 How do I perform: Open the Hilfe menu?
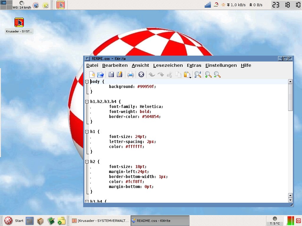click(246, 65)
